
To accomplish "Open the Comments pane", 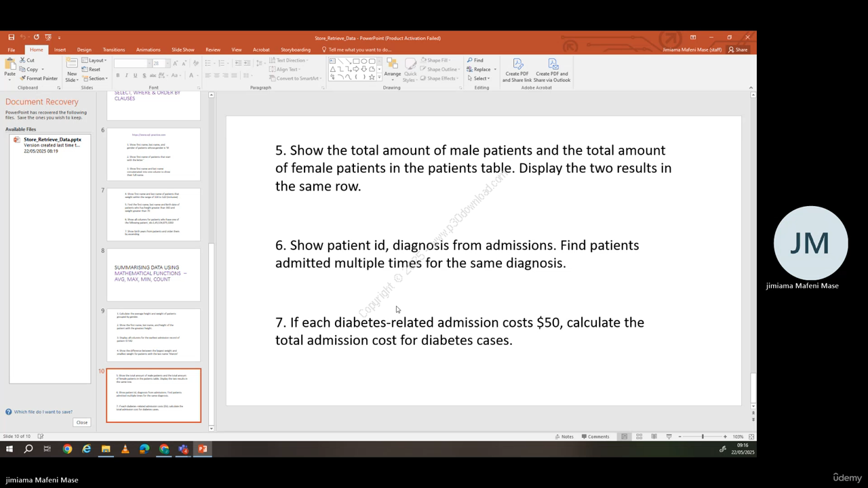I will point(595,436).
